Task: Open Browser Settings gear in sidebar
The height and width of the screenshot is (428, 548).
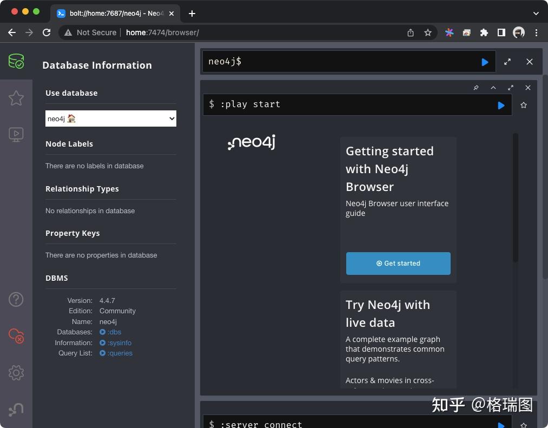Action: click(16, 372)
